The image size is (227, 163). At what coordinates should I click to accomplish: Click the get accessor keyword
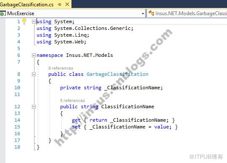(76, 120)
